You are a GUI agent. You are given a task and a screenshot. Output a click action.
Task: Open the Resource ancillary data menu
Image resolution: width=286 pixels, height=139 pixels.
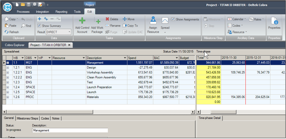click(x=237, y=32)
